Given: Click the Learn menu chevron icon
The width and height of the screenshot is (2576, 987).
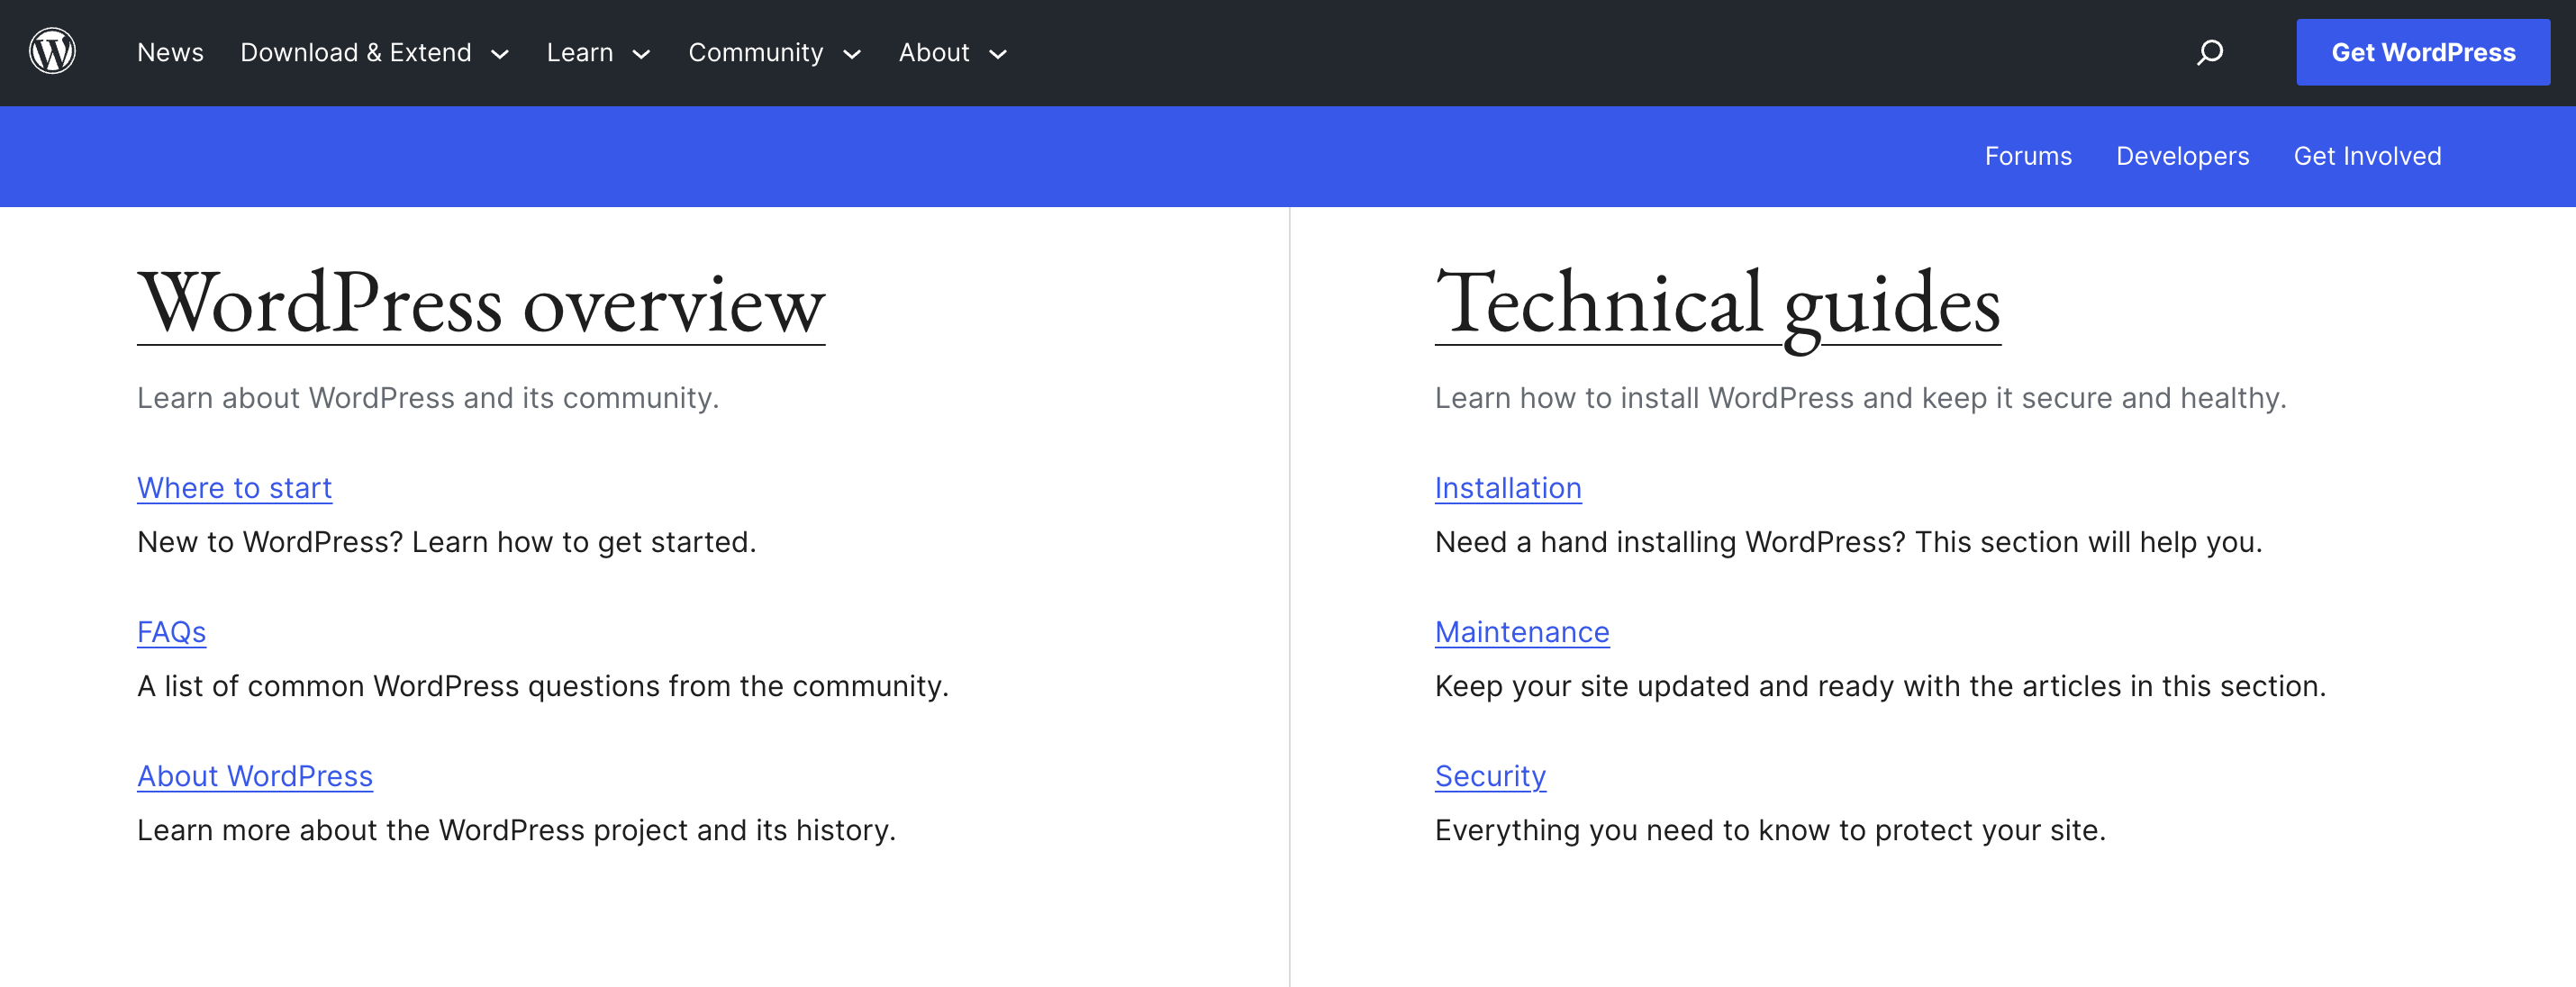Looking at the screenshot, I should click(x=641, y=55).
